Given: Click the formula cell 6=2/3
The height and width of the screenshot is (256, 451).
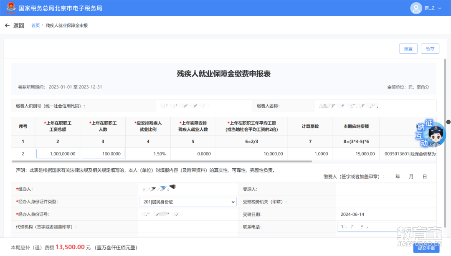Looking at the screenshot, I should point(251,142).
